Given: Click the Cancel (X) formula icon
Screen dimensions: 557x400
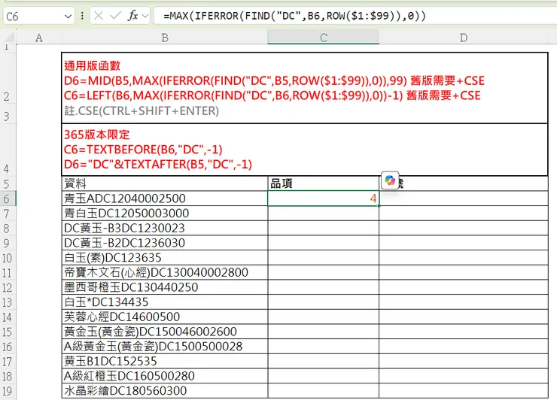Looking at the screenshot, I should point(99,16).
